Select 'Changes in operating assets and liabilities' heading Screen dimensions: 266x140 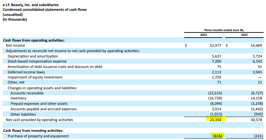(42, 88)
